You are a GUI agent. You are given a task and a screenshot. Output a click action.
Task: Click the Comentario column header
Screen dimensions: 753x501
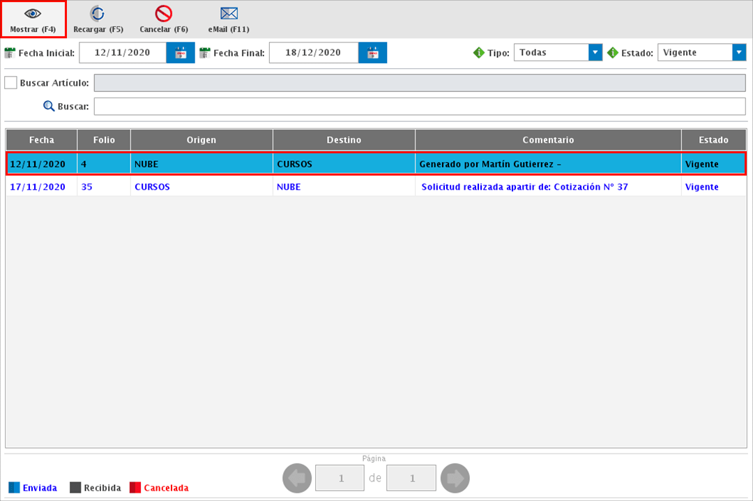pyautogui.click(x=548, y=140)
